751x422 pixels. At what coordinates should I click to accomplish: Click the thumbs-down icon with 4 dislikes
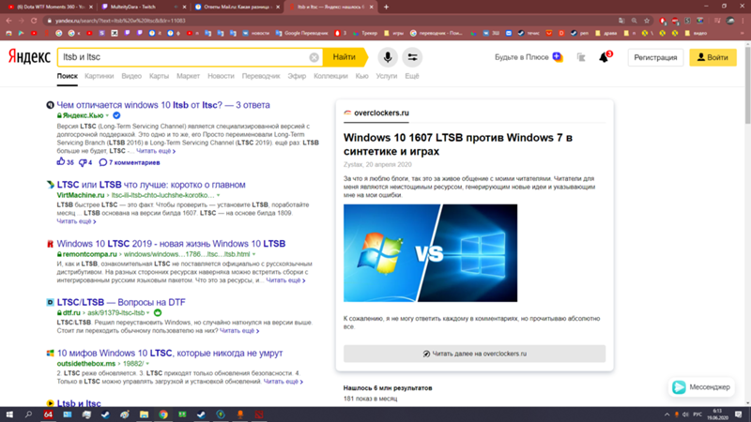(x=83, y=162)
